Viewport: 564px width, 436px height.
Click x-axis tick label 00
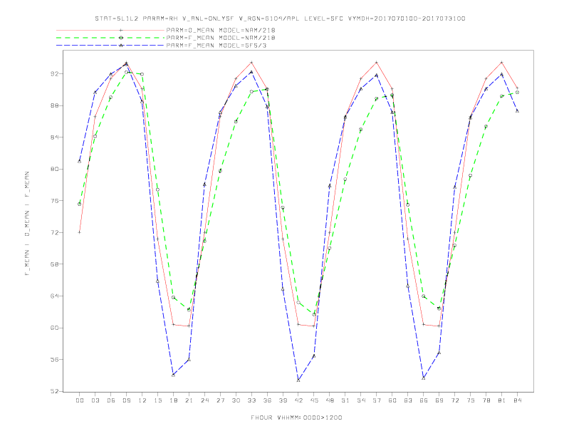80,400
